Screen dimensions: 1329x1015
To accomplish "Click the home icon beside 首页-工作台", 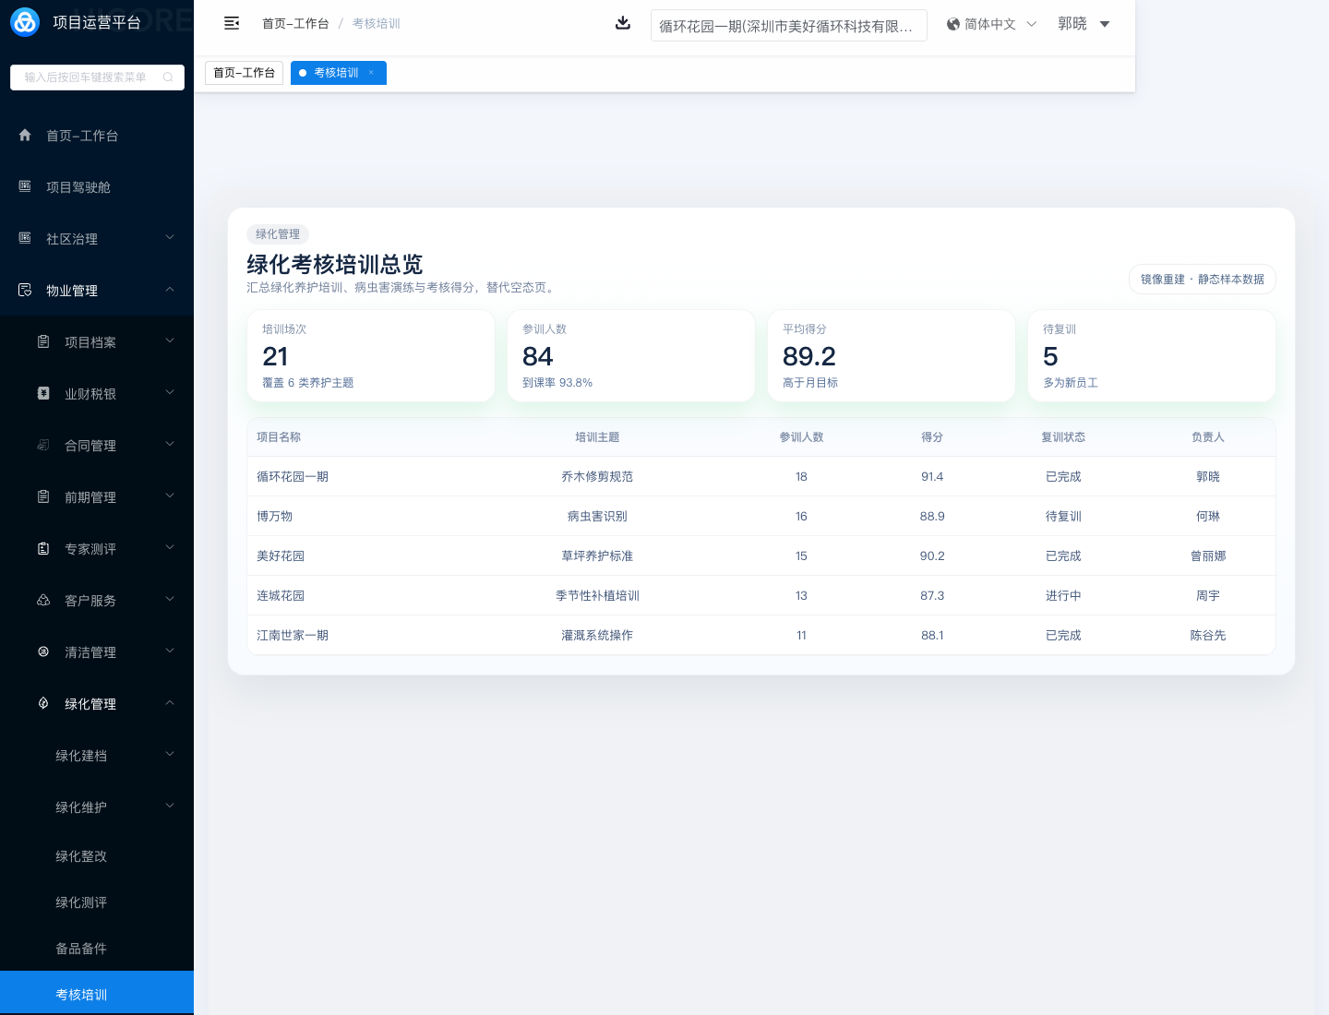I will point(25,136).
